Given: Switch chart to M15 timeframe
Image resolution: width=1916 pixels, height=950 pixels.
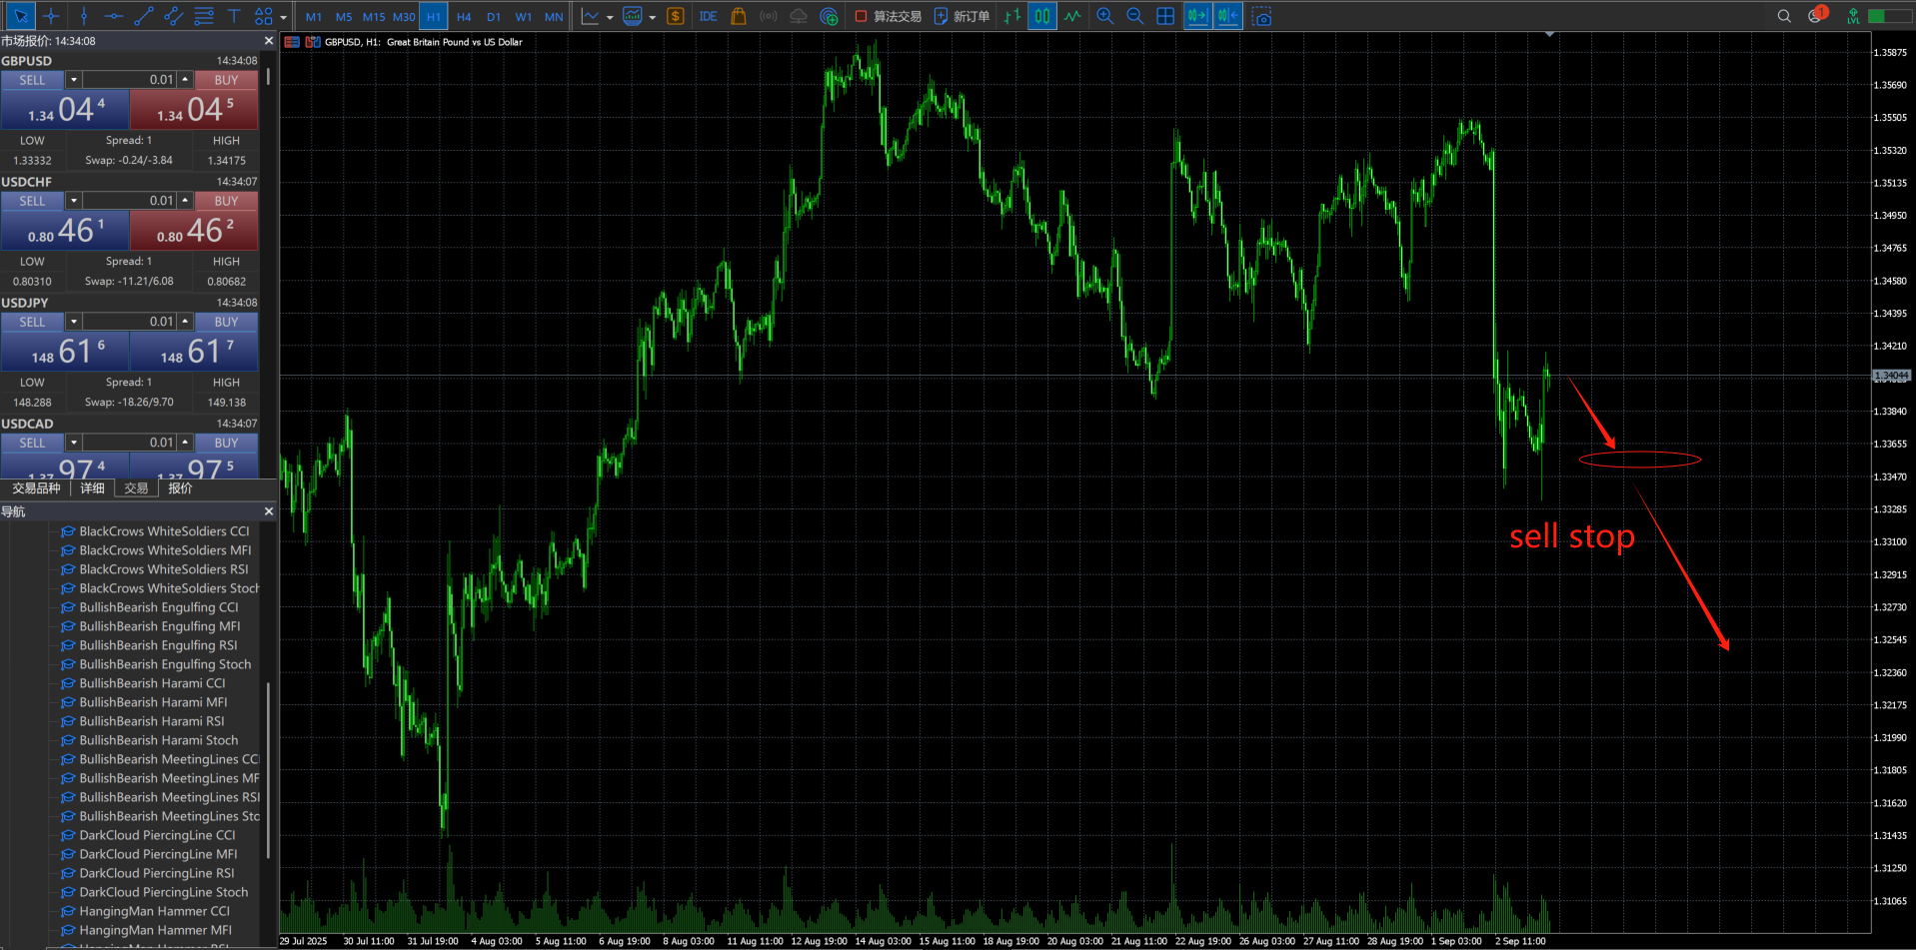Looking at the screenshot, I should [x=374, y=17].
